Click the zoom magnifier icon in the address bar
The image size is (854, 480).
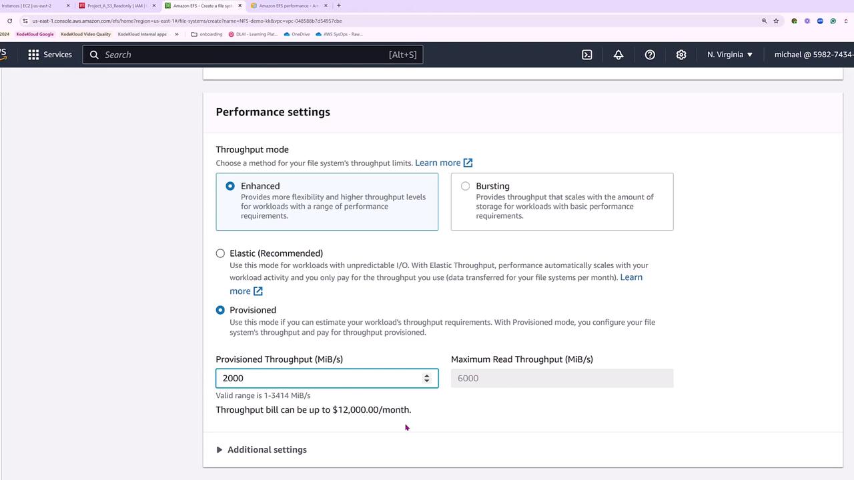[x=765, y=21]
